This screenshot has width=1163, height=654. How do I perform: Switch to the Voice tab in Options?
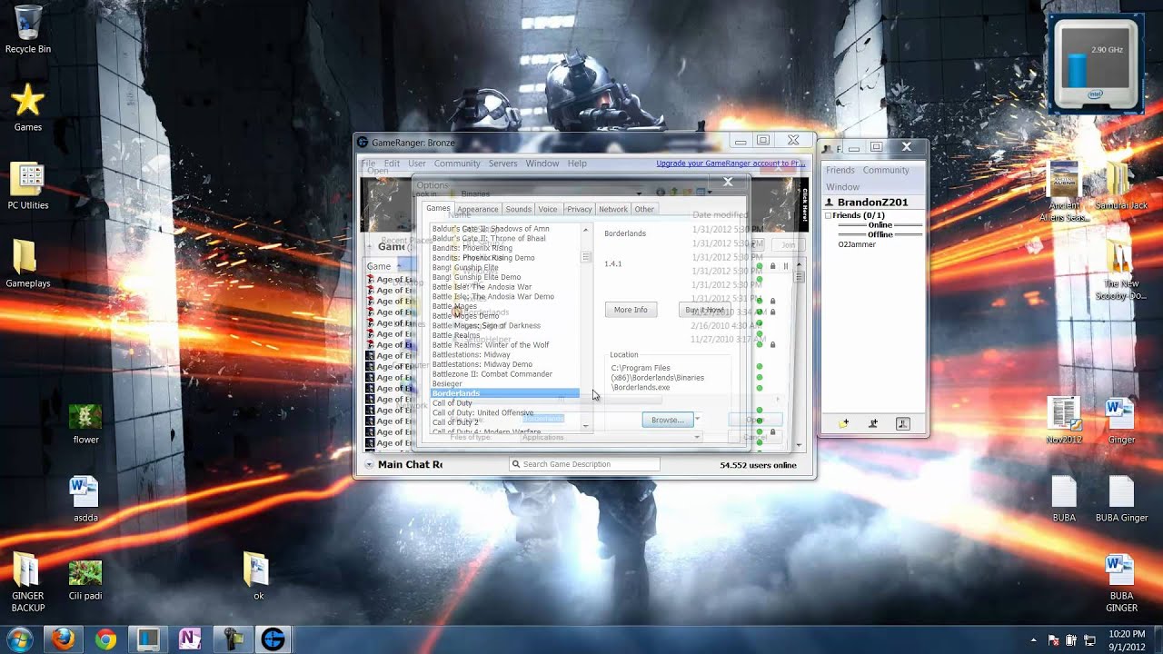click(x=548, y=209)
